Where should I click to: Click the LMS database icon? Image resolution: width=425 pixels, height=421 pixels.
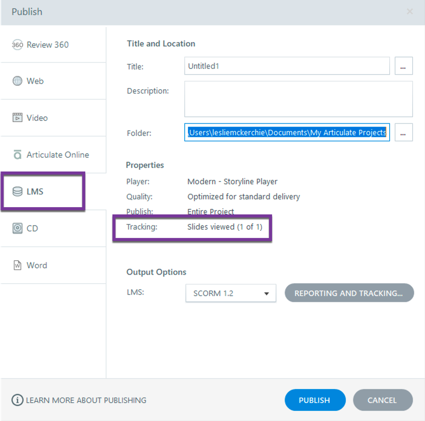pos(17,192)
